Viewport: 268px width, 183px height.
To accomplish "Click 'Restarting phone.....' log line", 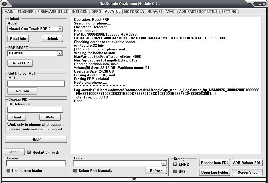I will coord(90,83).
